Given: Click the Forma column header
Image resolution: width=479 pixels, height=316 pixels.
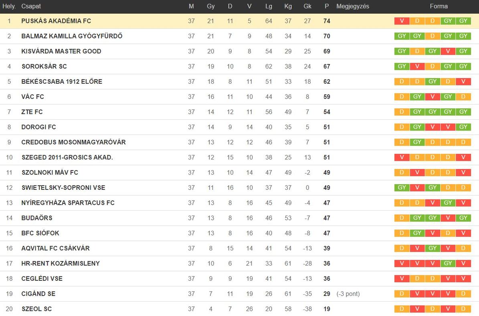Looking at the screenshot, I should click(x=439, y=6).
